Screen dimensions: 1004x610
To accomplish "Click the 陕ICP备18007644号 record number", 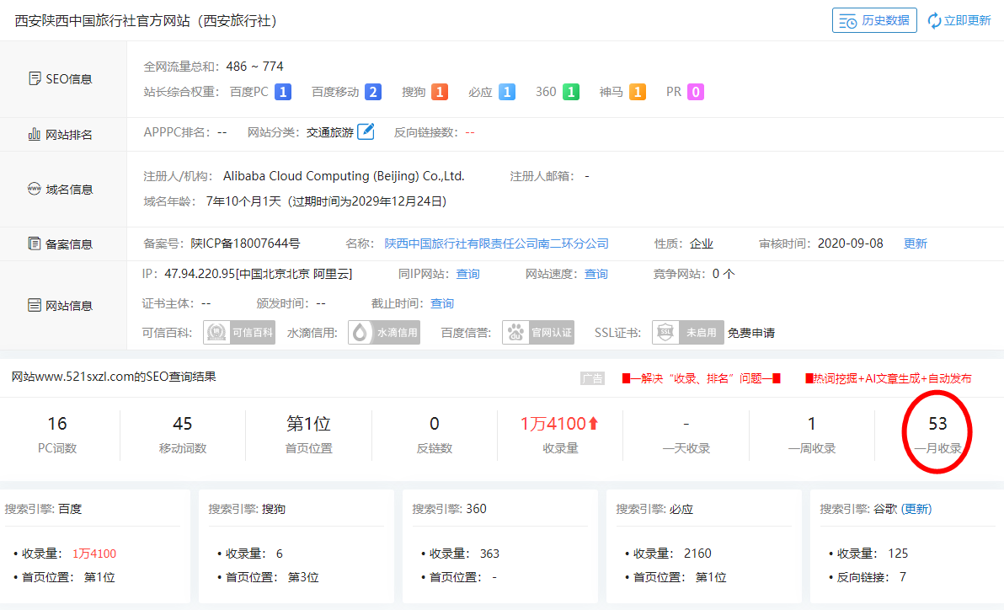I will point(245,243).
